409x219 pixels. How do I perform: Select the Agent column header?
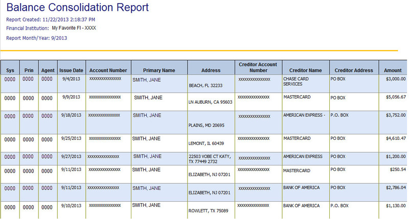click(x=48, y=70)
